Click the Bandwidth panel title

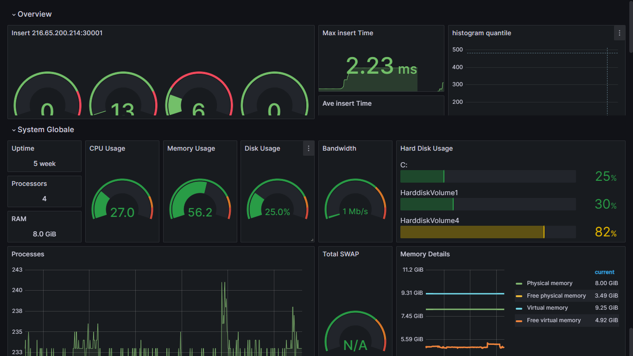click(x=339, y=148)
